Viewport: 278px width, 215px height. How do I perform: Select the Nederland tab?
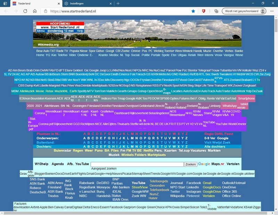point(36,3)
